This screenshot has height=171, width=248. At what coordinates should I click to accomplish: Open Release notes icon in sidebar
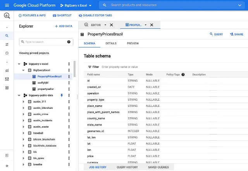[7, 155]
